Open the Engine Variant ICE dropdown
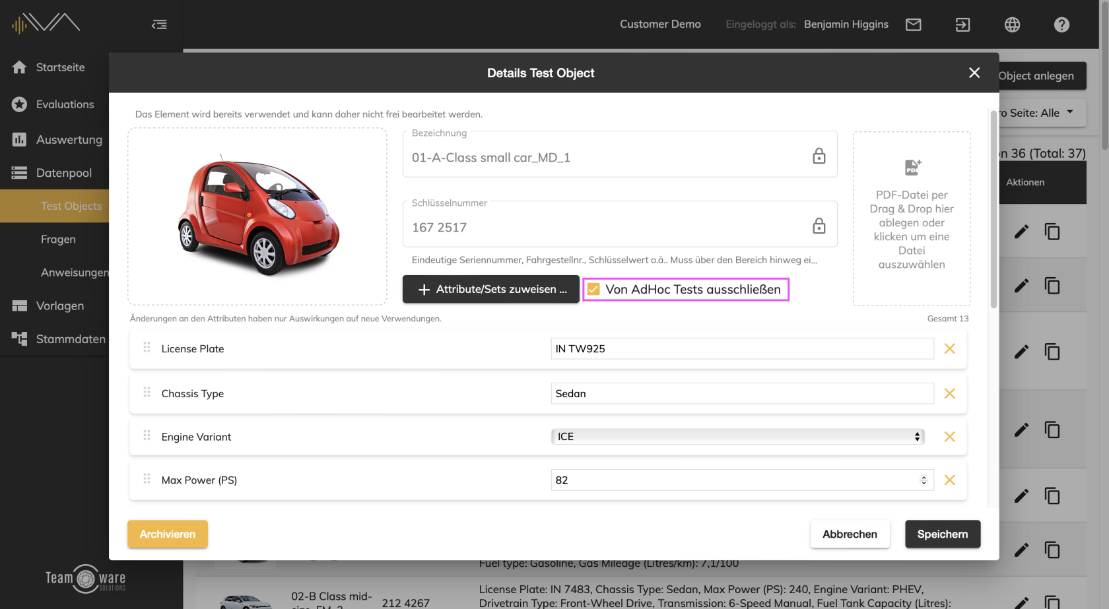1109x609 pixels. (x=737, y=437)
